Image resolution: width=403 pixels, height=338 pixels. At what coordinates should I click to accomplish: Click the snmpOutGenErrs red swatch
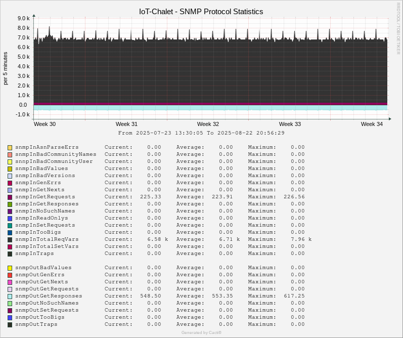[x=10, y=275]
